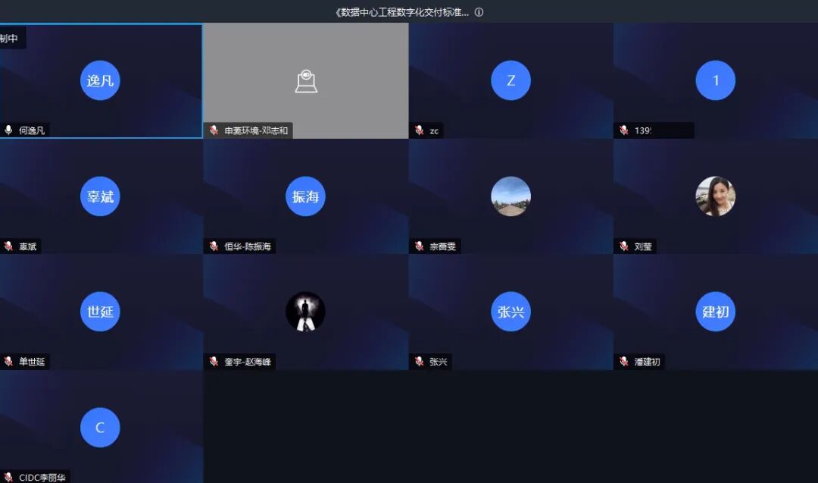
Task: Click zc's blue "Z" avatar icon
Action: [510, 80]
